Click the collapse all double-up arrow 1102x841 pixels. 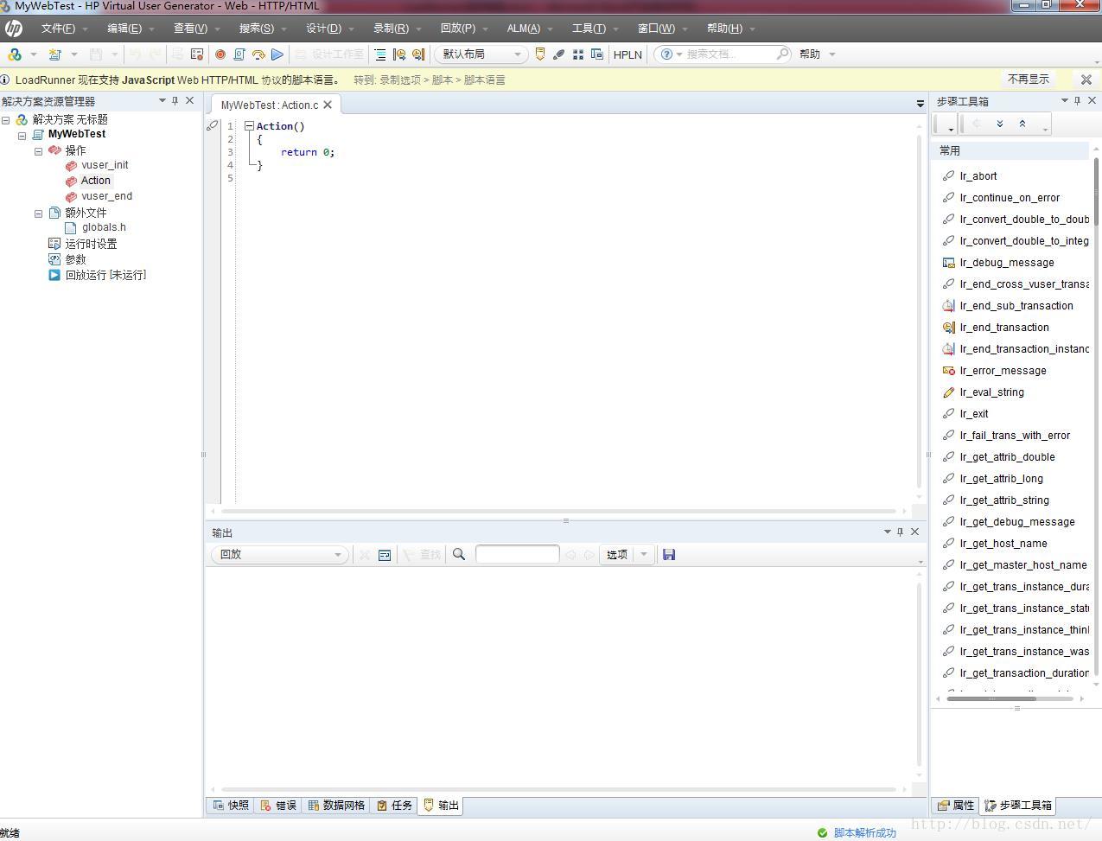(1022, 124)
